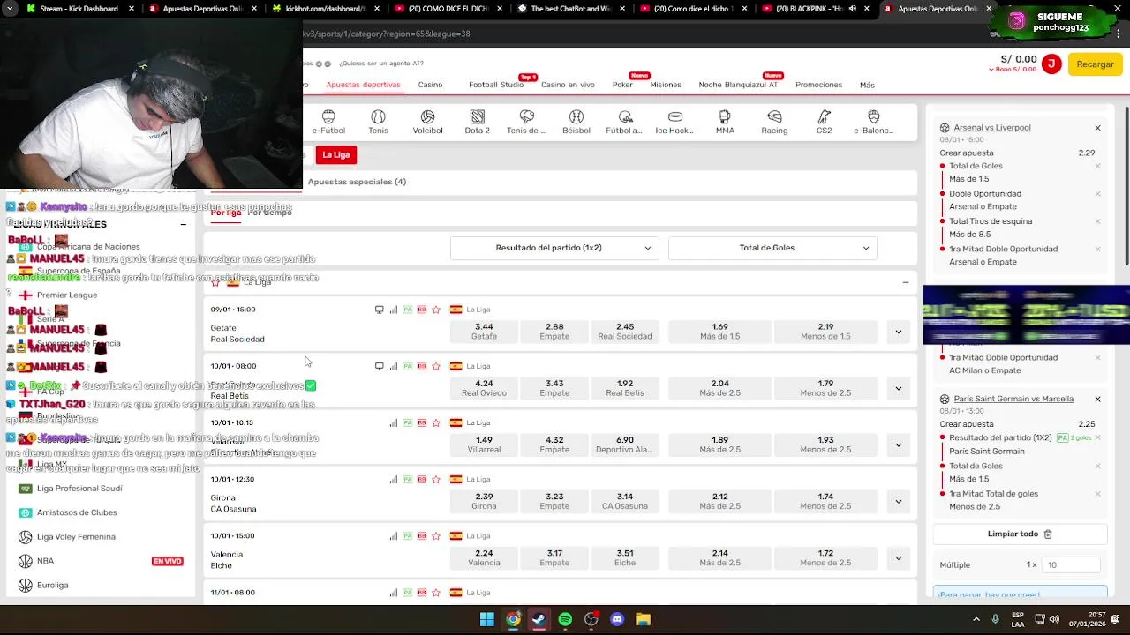Screen dimensions: 1130x635
Task: Open Steam from the taskbar
Action: coord(539,619)
